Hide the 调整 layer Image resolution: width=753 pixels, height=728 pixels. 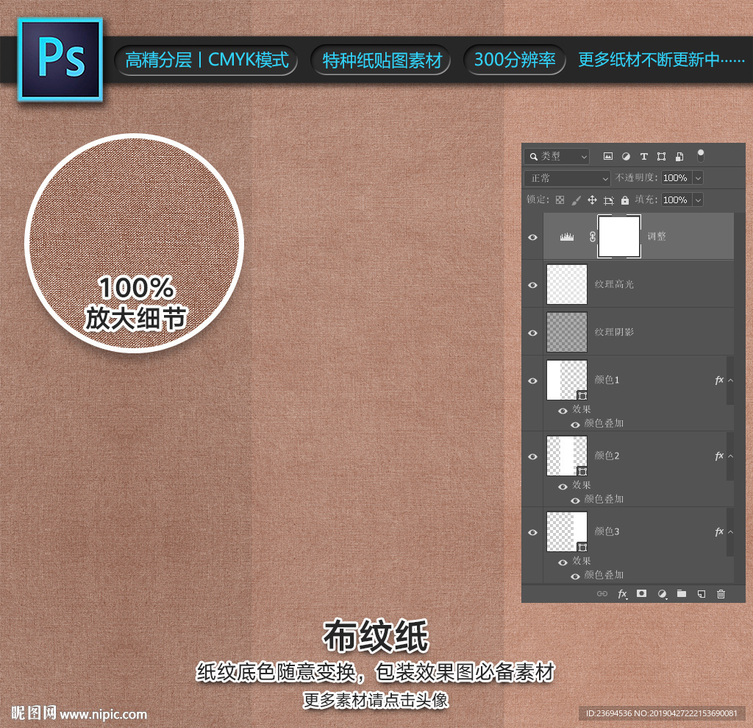[532, 237]
